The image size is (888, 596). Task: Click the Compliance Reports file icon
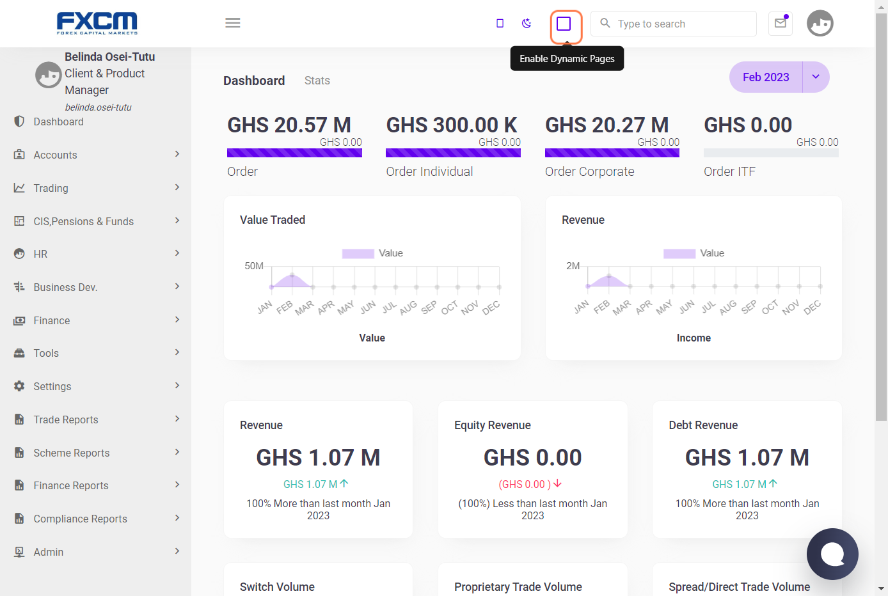pyautogui.click(x=19, y=519)
